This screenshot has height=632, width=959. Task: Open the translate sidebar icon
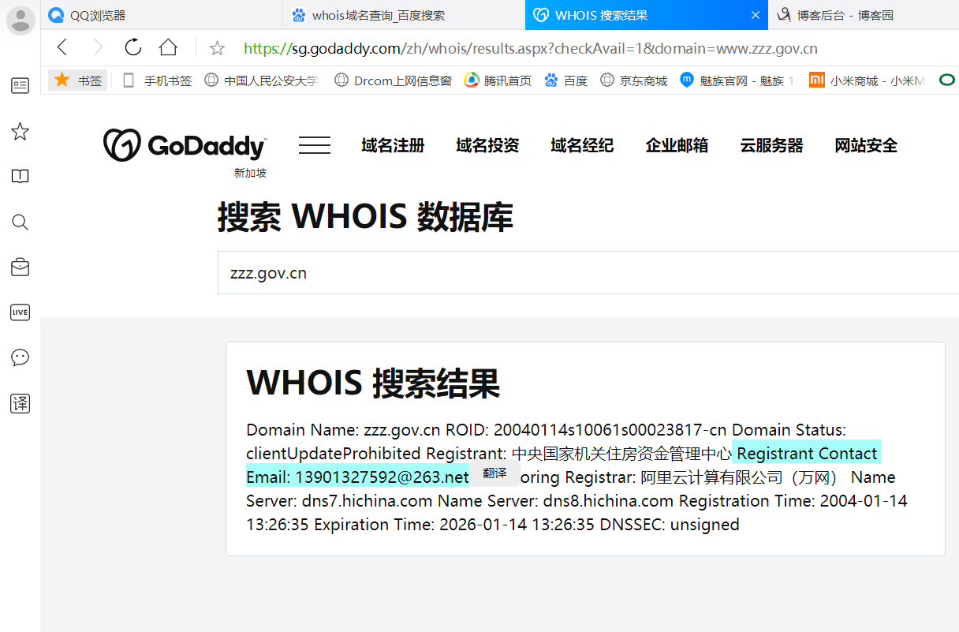tap(21, 403)
